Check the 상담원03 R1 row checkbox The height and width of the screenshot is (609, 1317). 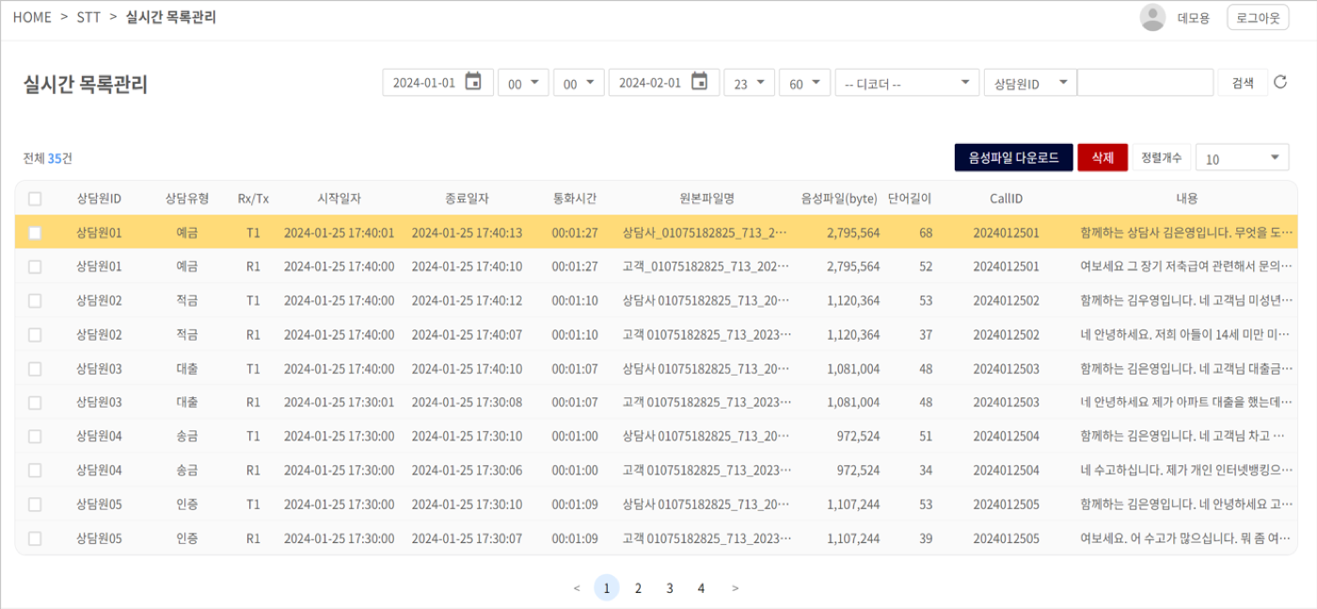coord(35,402)
